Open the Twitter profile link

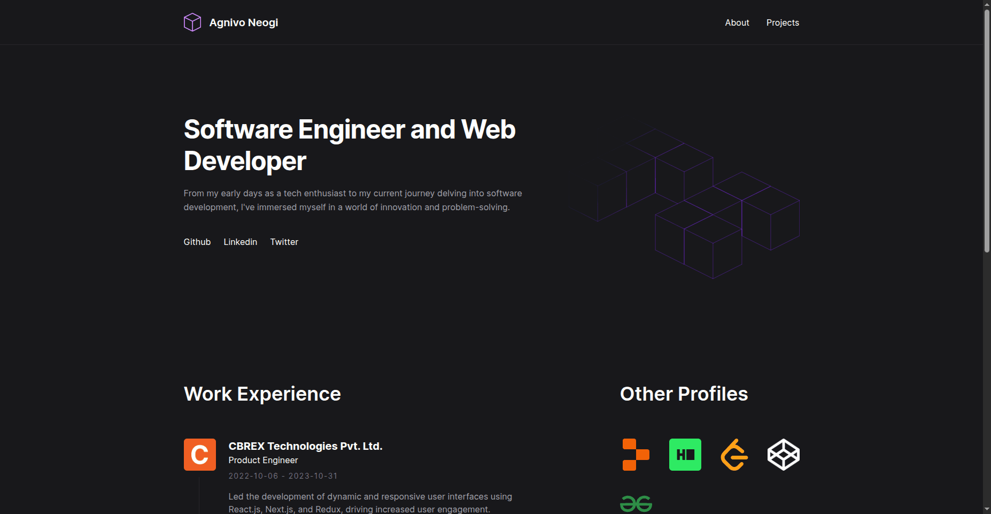(284, 242)
